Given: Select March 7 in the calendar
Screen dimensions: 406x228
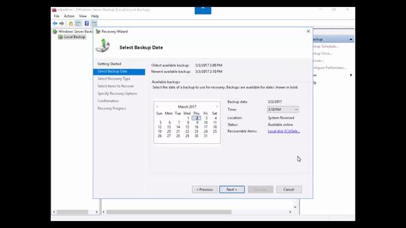Looking at the screenshot, I should pyautogui.click(x=179, y=122).
